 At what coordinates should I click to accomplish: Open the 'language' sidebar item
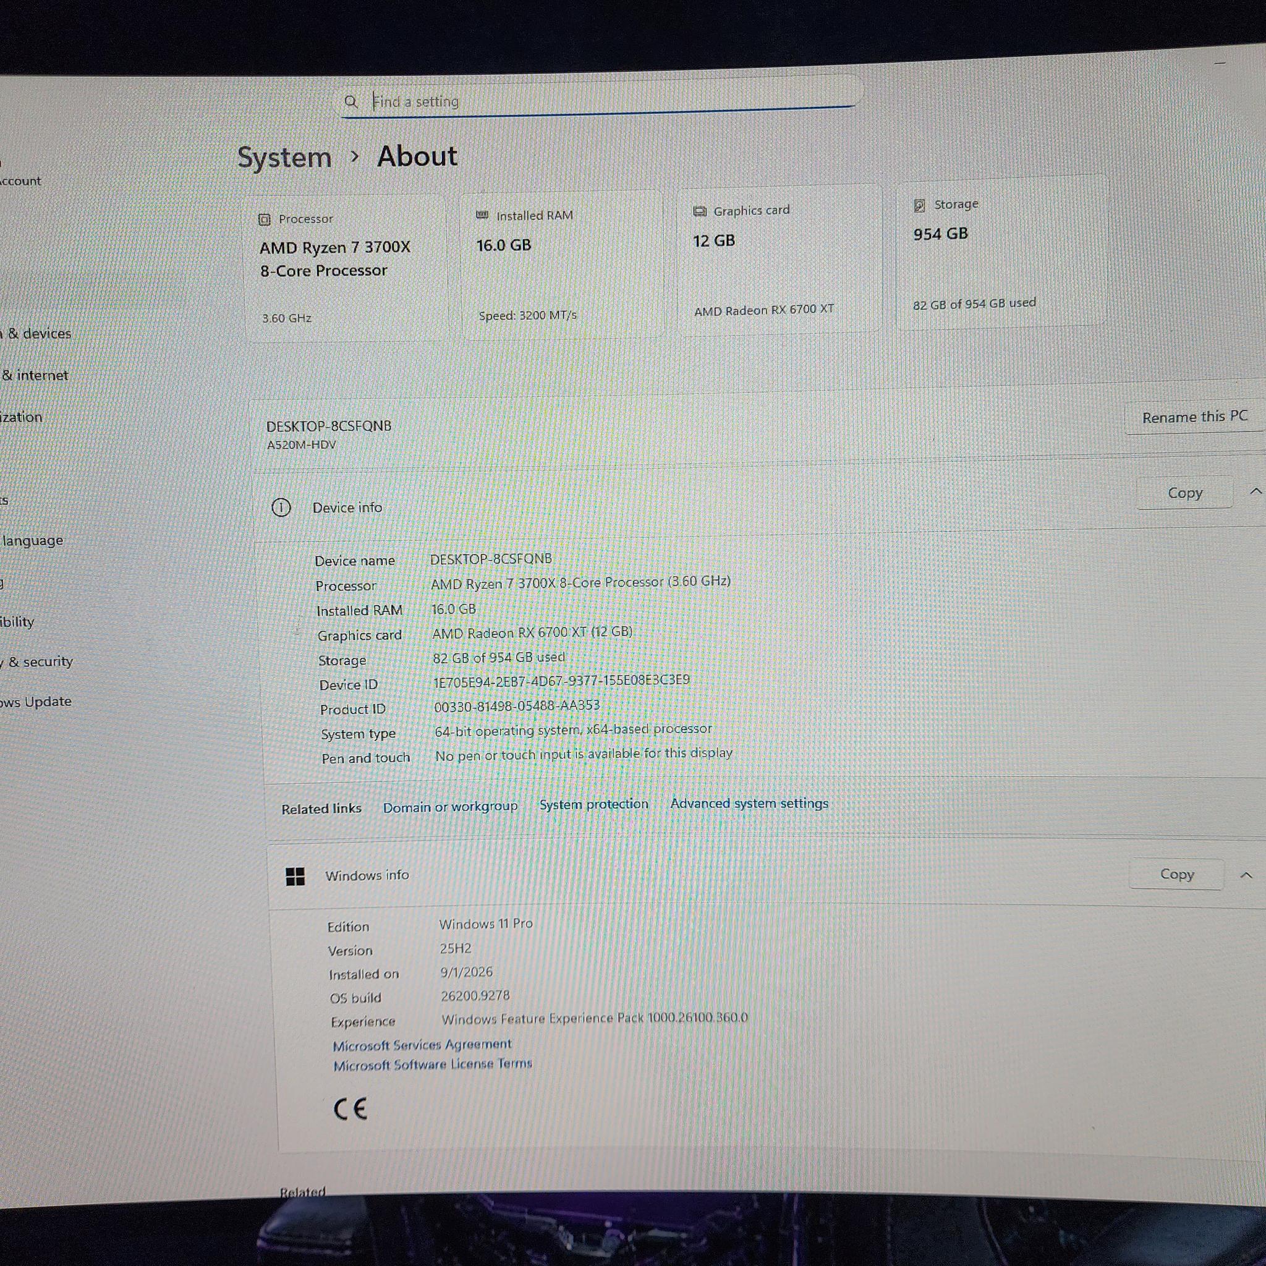click(x=32, y=542)
